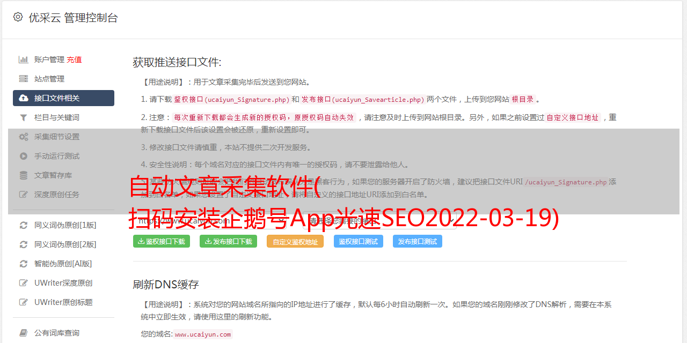Click the highlighted 根目录 text

(523, 99)
